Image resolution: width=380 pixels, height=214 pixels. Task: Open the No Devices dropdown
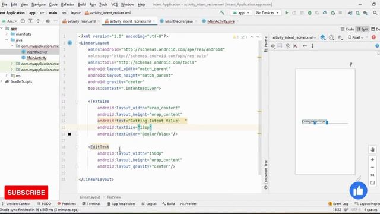coord(267,13)
